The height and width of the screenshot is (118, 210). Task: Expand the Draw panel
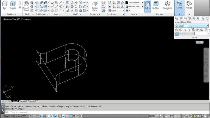point(57,14)
